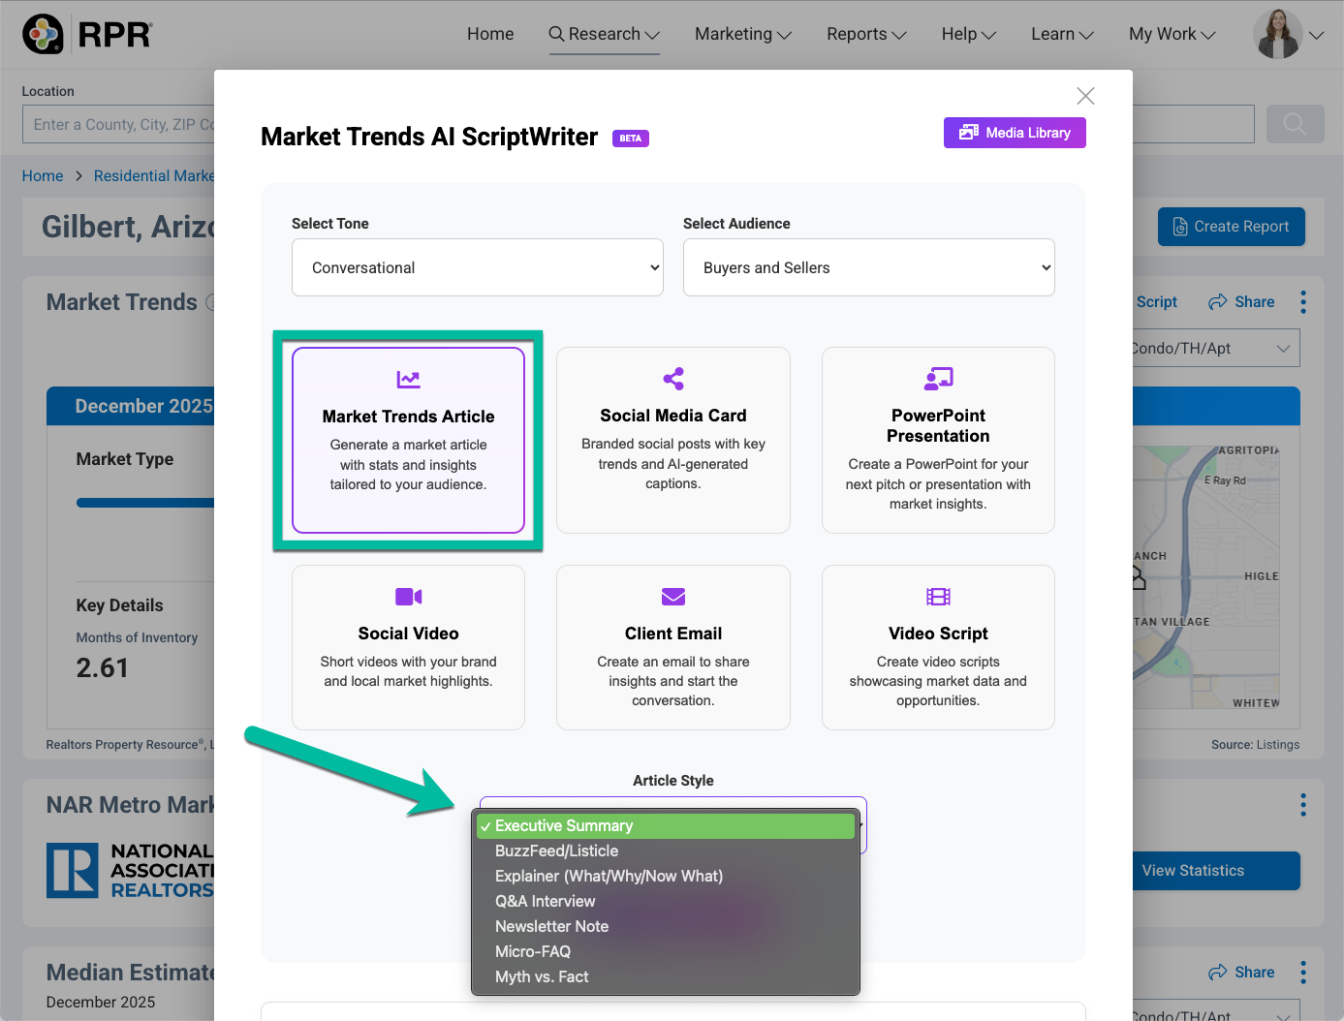Open the Research navigation menu
Viewport: 1344px width, 1021px height.
click(604, 34)
